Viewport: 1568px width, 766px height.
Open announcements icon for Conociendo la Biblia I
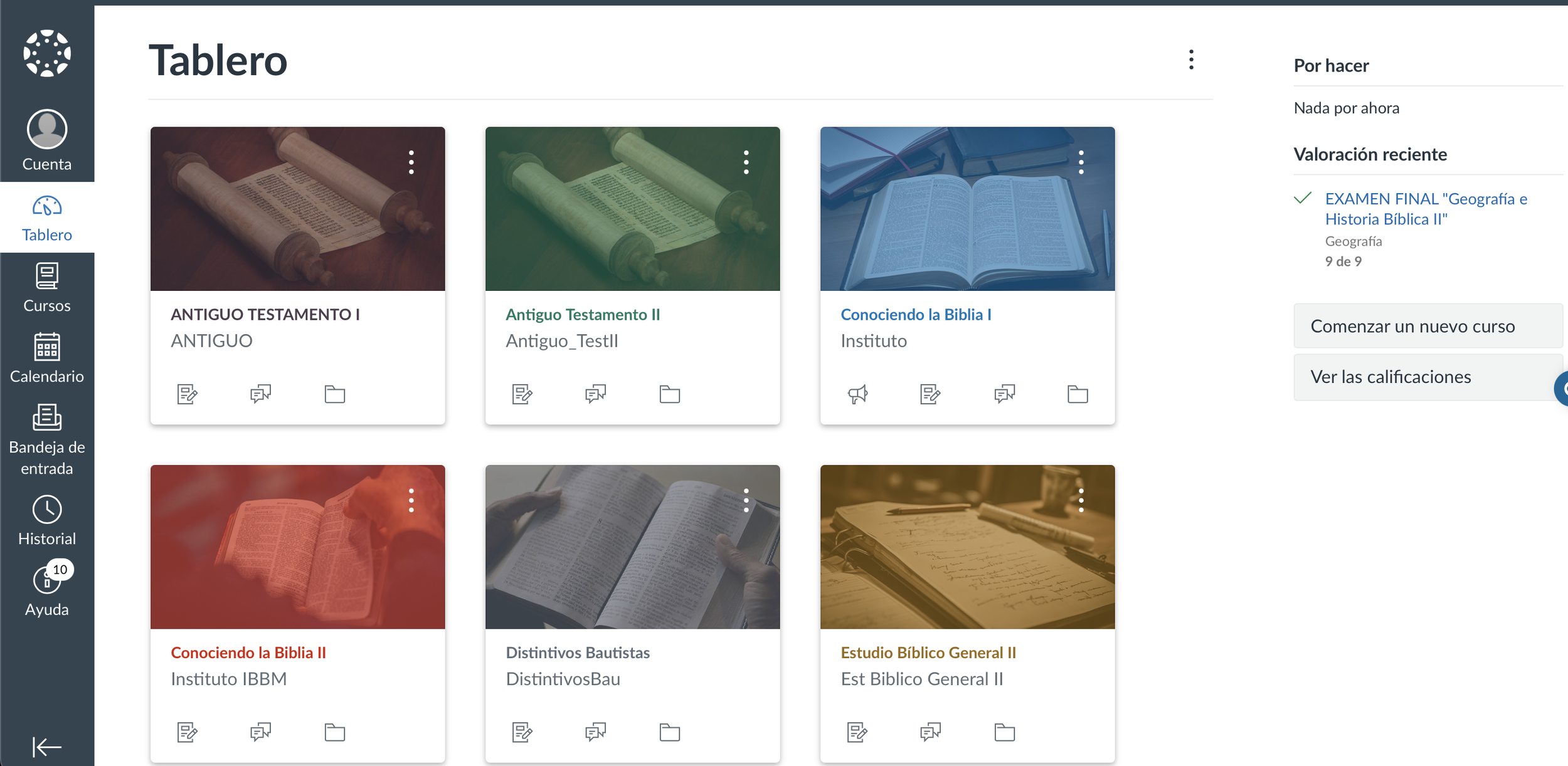[x=857, y=394]
